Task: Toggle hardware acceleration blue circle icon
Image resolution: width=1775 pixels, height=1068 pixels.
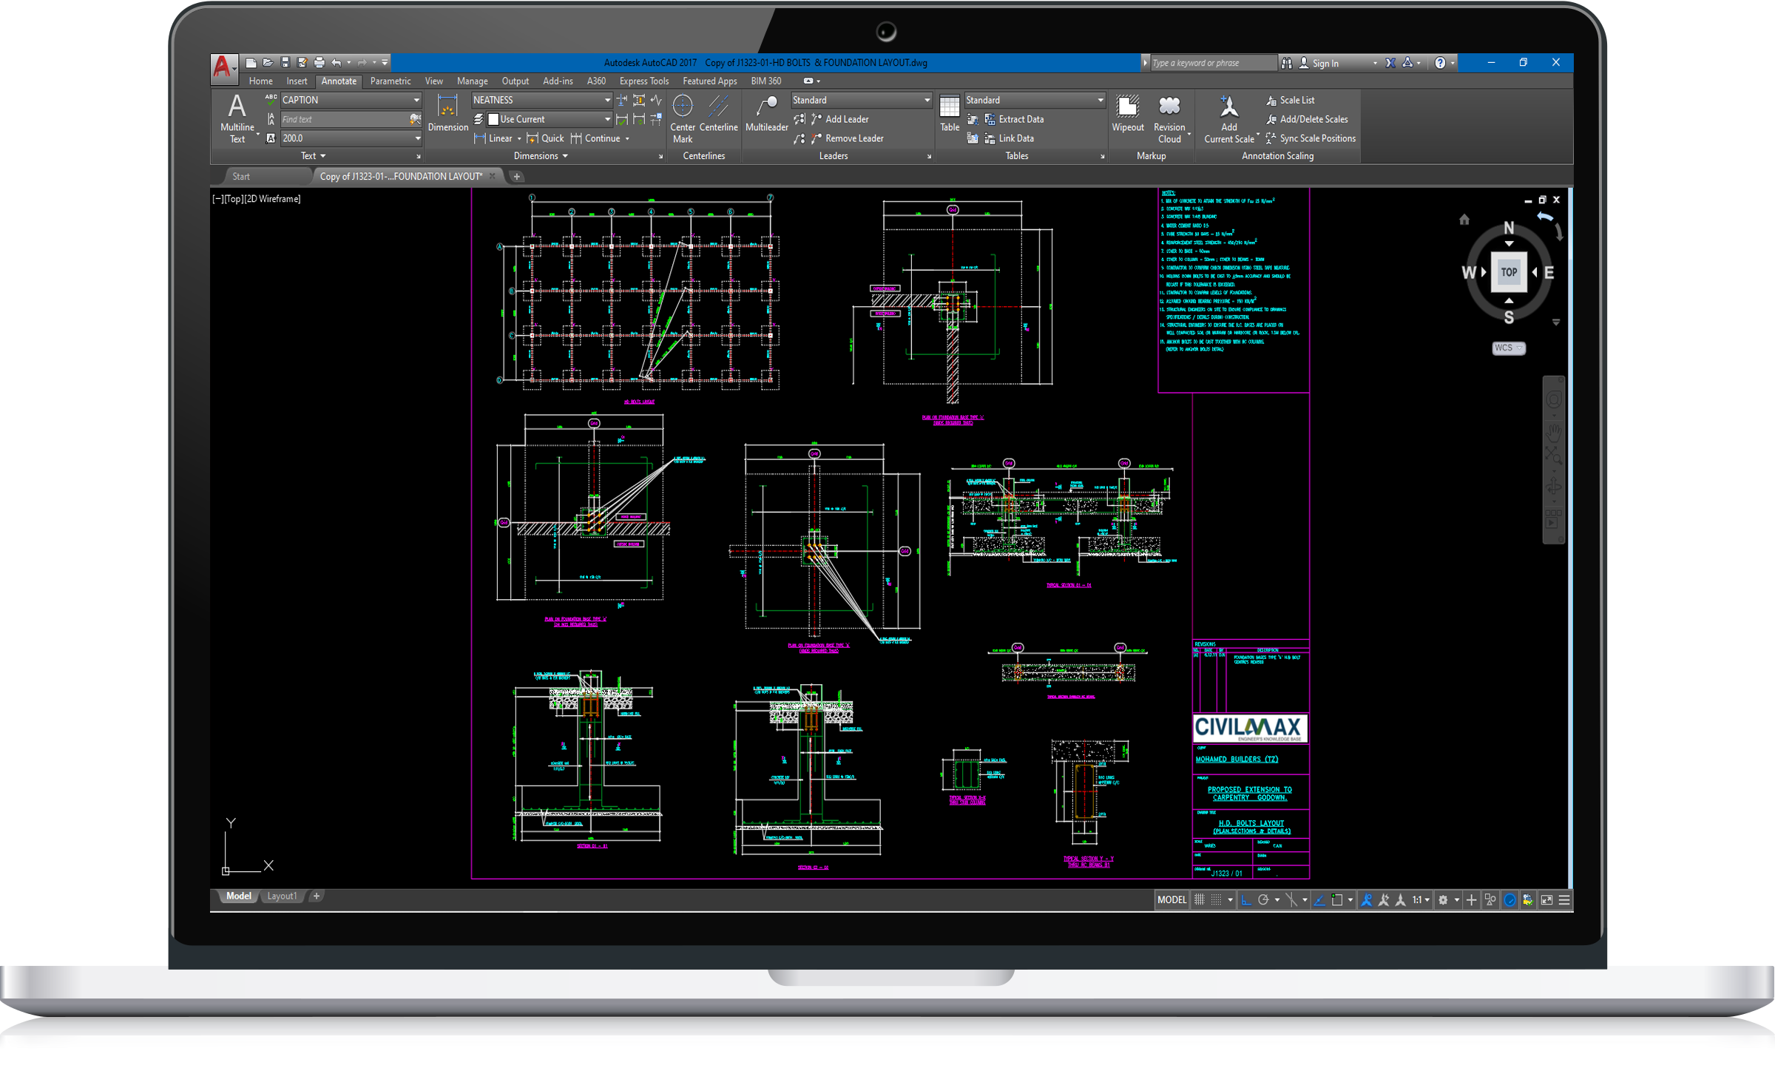Action: pyautogui.click(x=1509, y=900)
